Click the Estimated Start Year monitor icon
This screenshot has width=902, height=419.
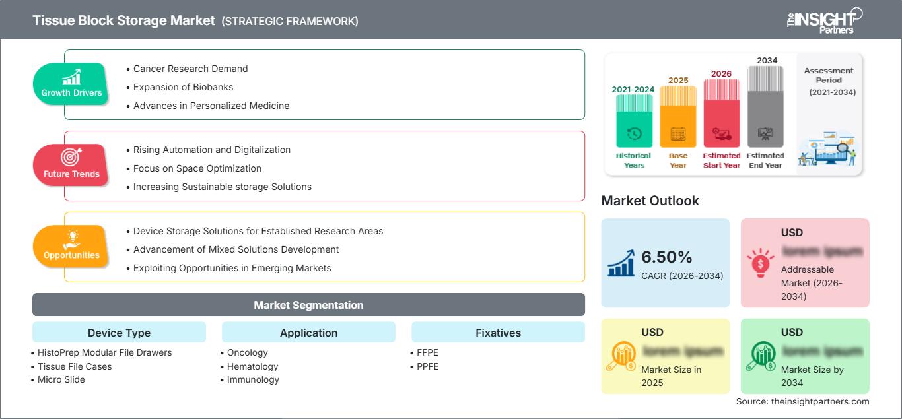coord(721,133)
